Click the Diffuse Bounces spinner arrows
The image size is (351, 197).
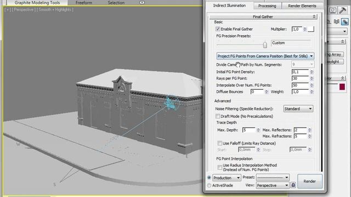[267, 92]
